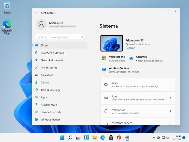This screenshot has width=189, height=142.
Task: Open the notification badge in tray
Action: (184, 138)
